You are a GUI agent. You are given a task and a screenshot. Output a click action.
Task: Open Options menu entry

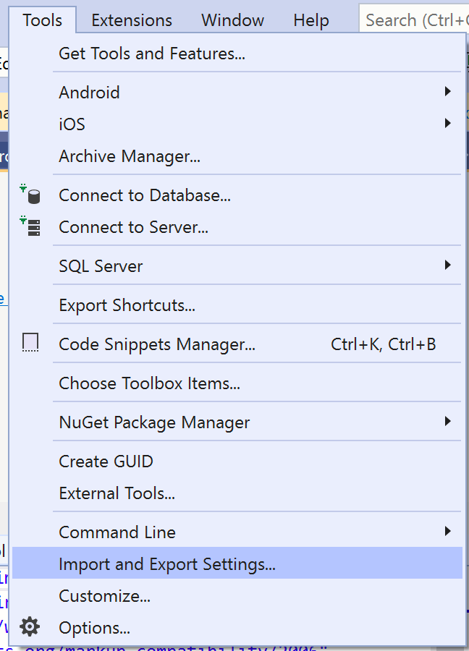[x=237, y=628]
